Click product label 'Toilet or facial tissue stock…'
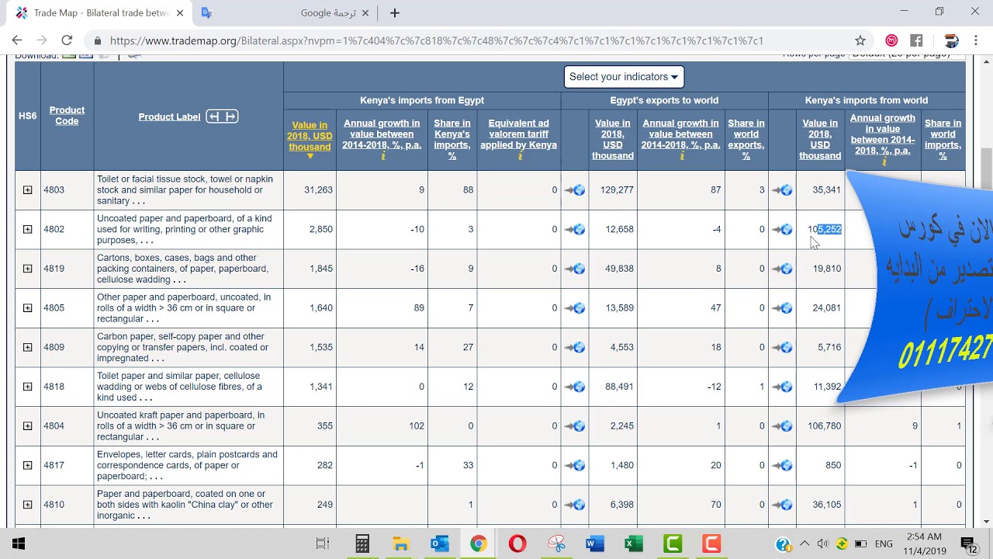Image resolution: width=993 pixels, height=559 pixels. point(185,190)
